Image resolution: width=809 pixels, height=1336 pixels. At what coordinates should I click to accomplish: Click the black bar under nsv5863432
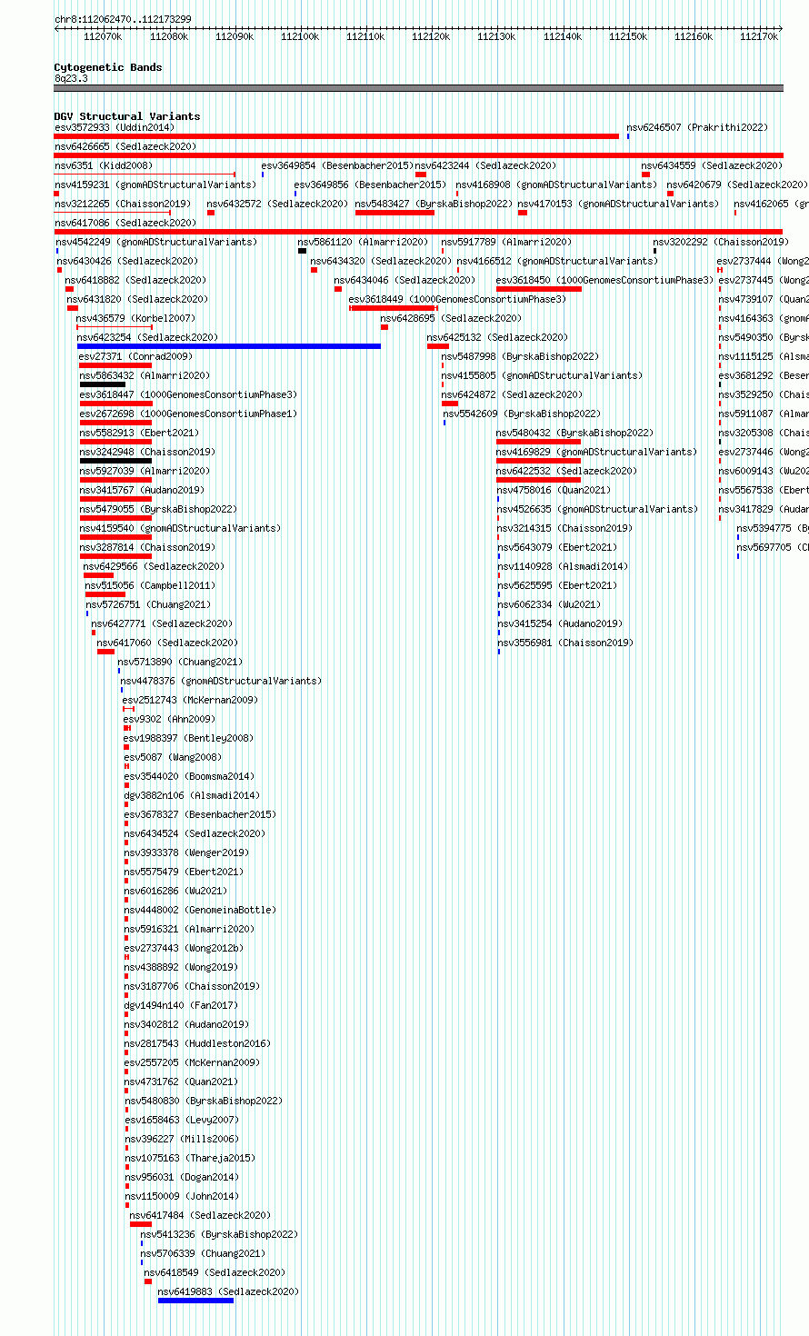tap(103, 384)
